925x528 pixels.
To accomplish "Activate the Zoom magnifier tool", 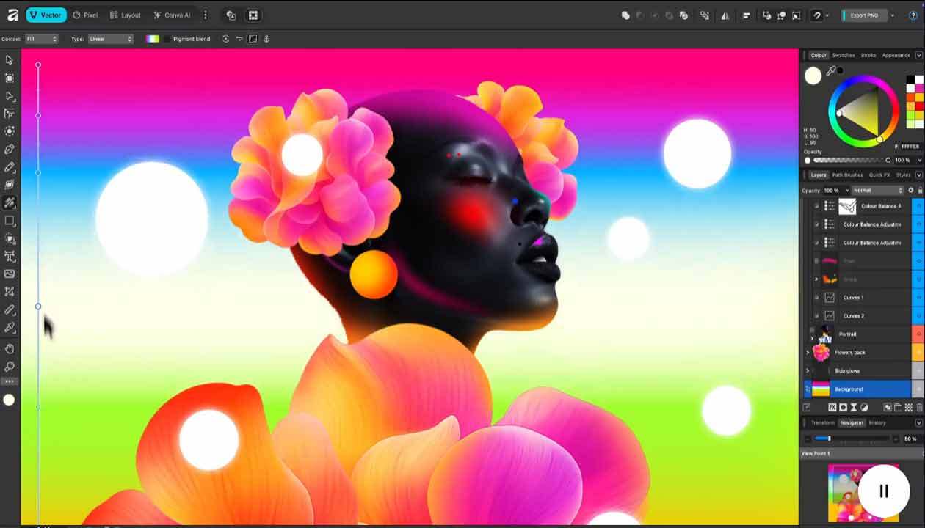I will 10,367.
